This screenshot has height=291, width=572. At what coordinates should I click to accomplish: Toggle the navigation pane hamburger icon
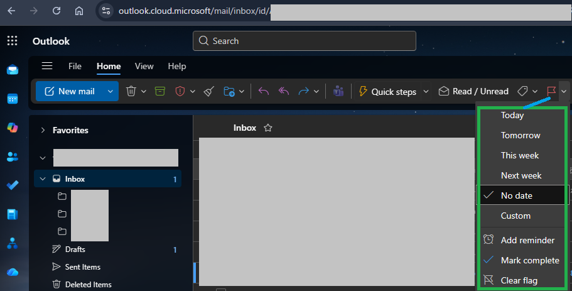(47, 66)
